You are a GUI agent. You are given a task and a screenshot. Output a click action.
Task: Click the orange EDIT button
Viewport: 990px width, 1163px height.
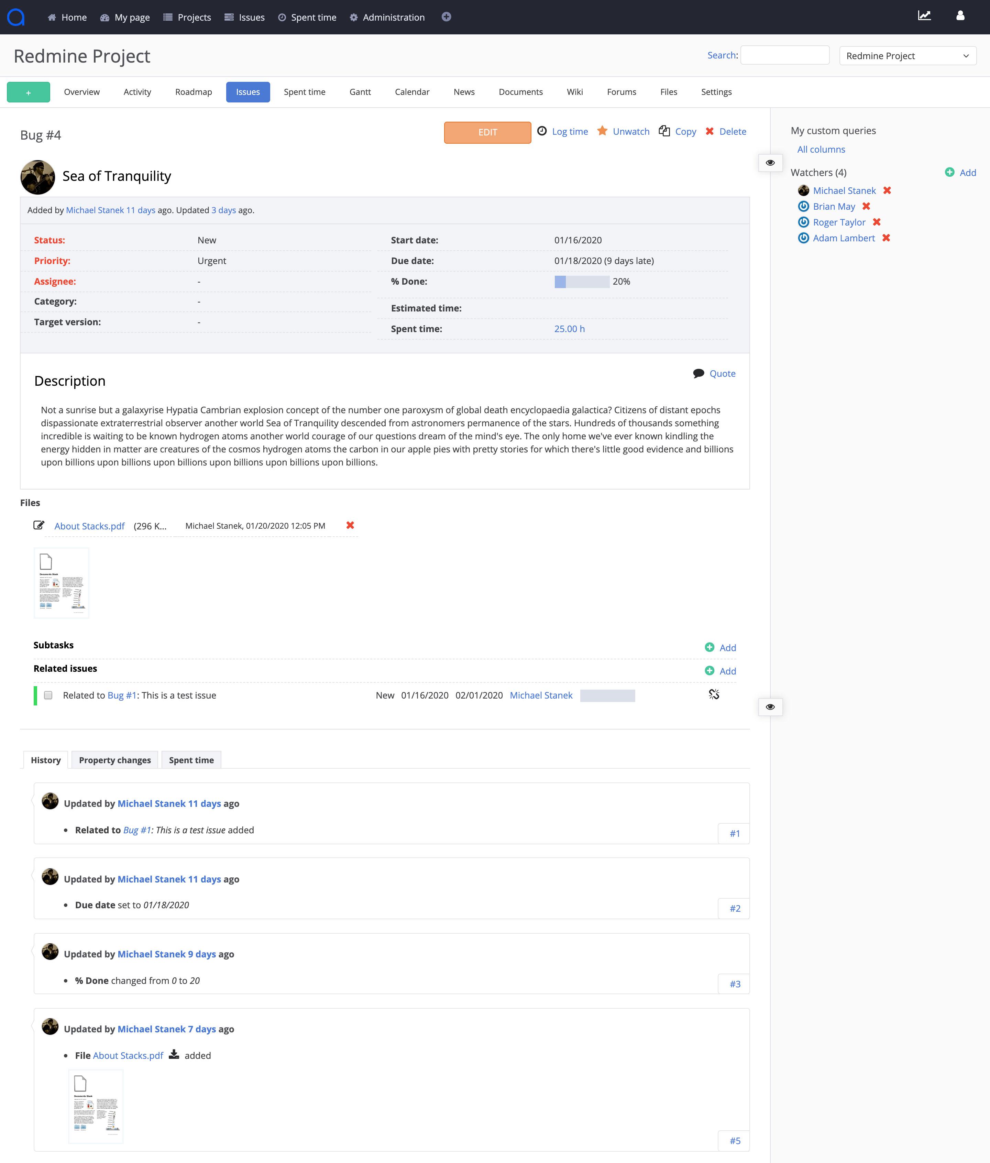click(x=487, y=132)
